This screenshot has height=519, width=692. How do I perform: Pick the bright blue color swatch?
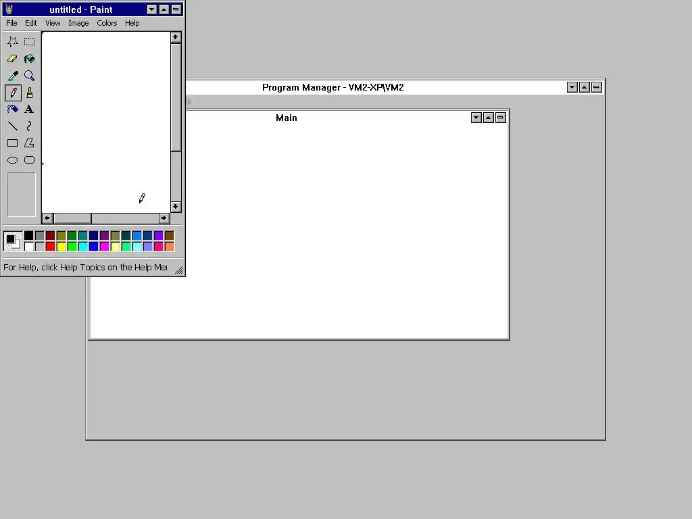93,246
